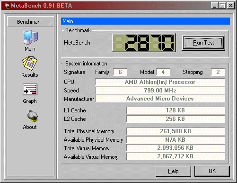
Task: Select the Model value field showing 4
Action: tap(163, 72)
